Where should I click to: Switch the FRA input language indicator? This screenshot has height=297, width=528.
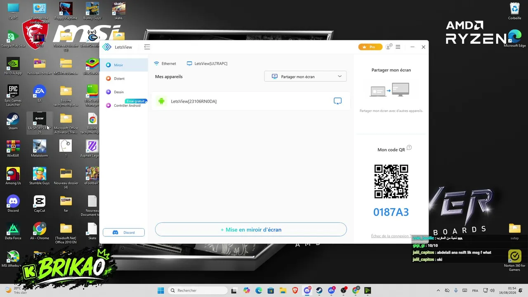pos(475,290)
